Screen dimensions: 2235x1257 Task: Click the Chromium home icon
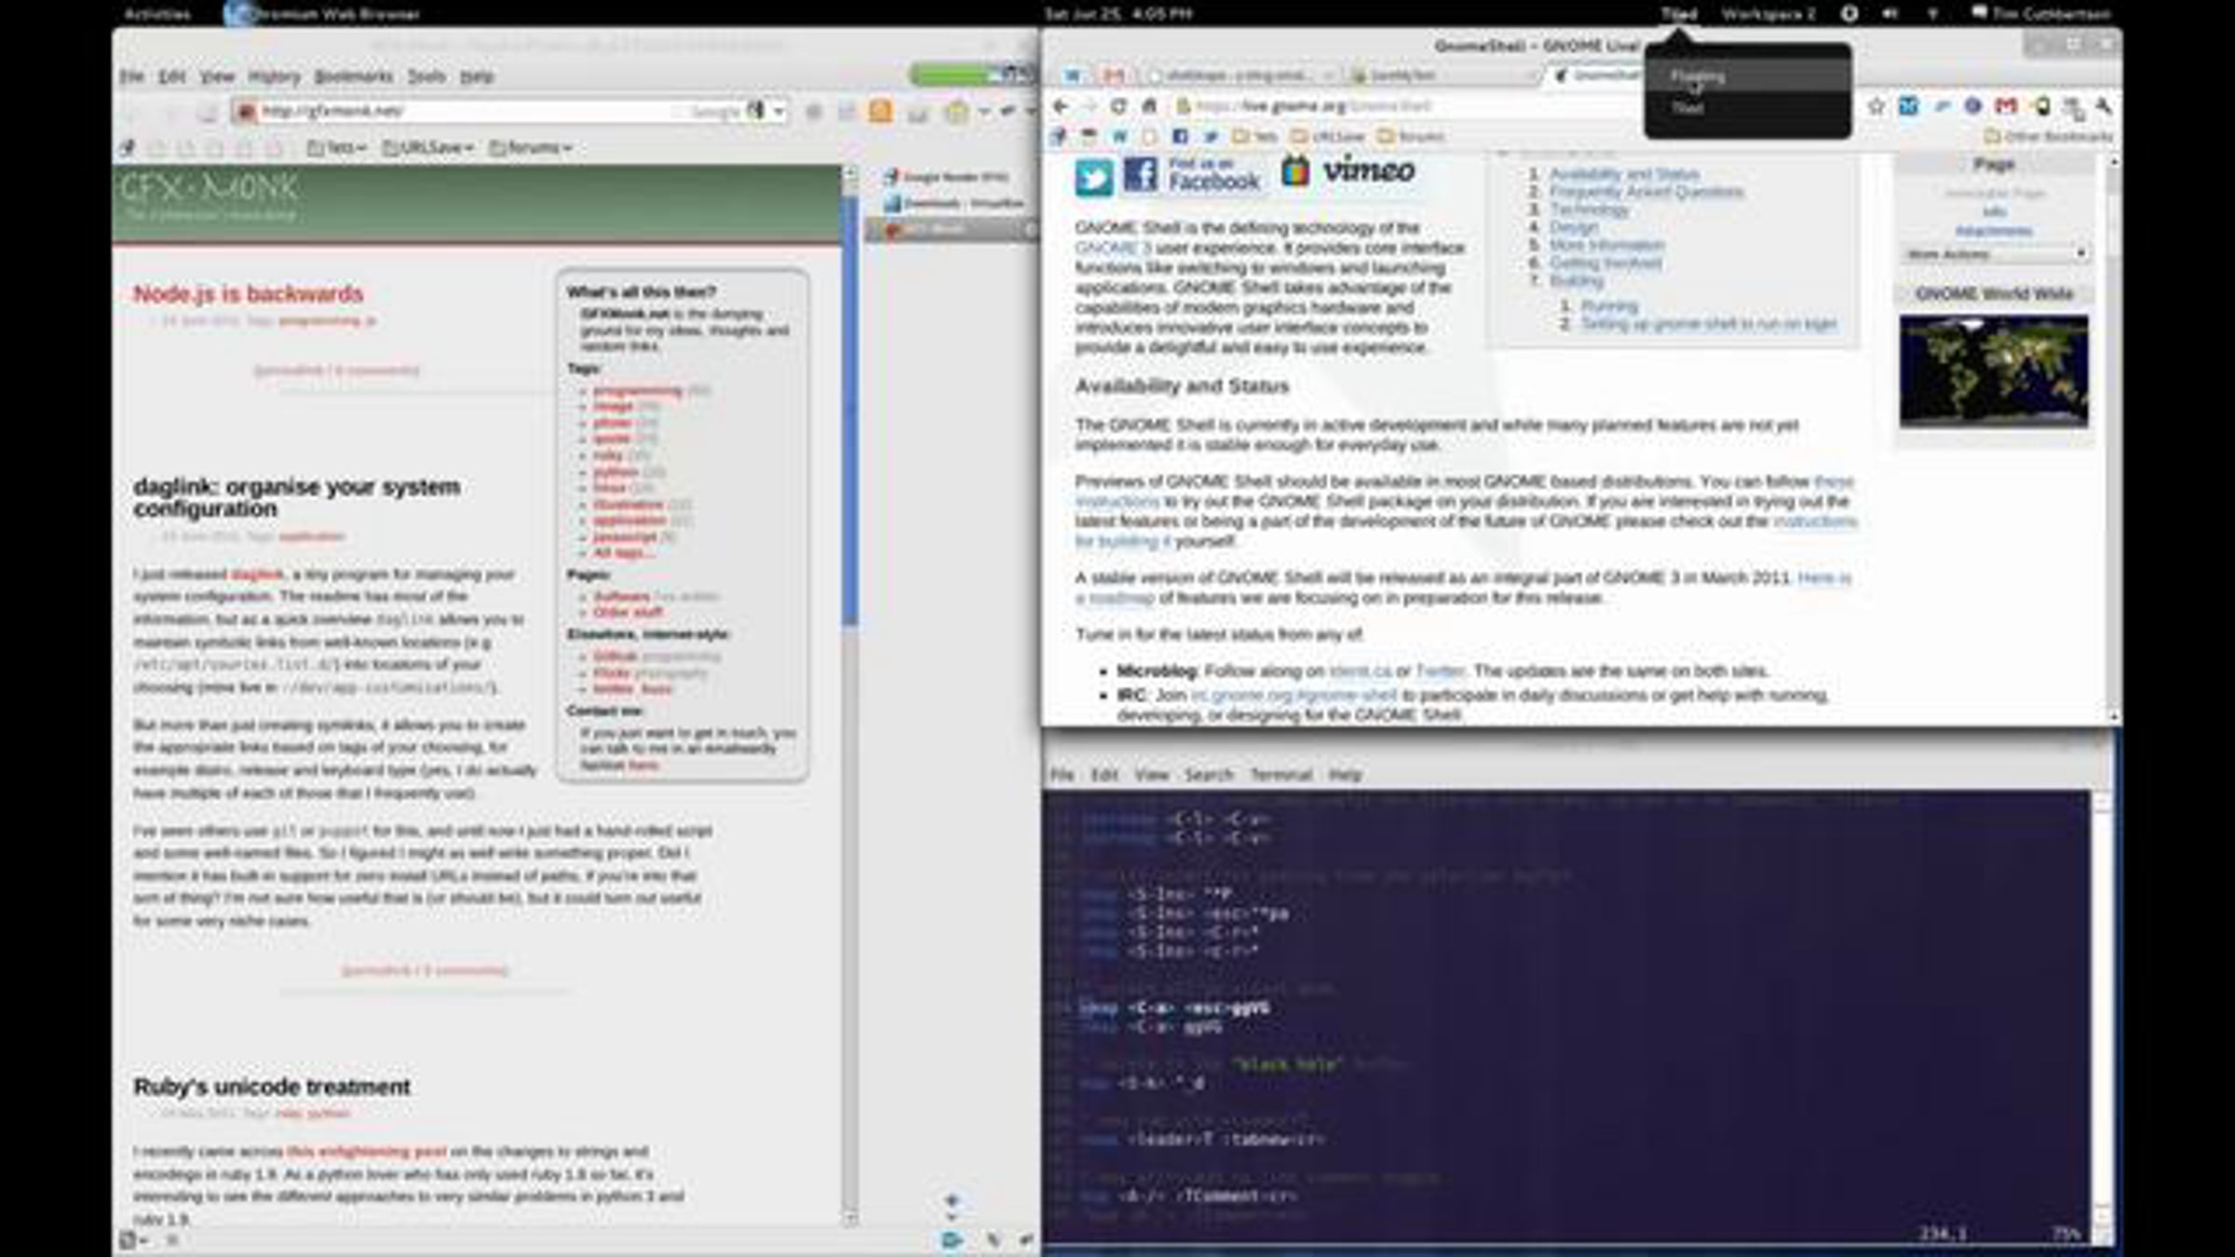pos(1149,106)
